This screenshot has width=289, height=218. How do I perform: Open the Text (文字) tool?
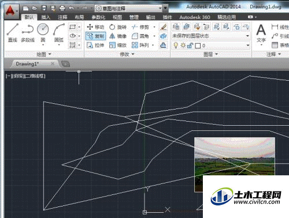point(261,33)
